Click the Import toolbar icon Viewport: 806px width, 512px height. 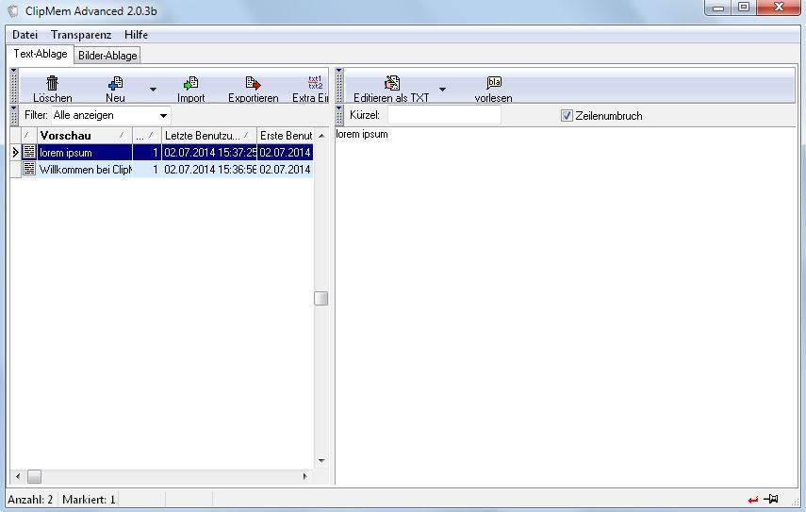click(x=190, y=83)
